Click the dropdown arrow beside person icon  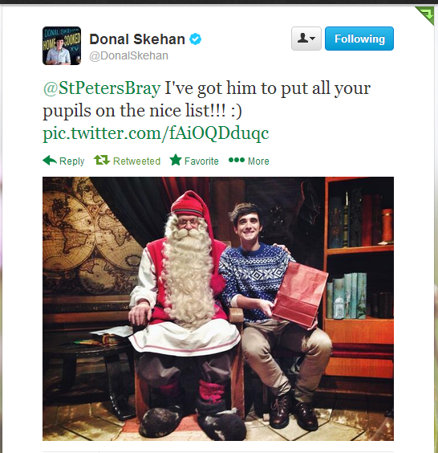[x=313, y=39]
